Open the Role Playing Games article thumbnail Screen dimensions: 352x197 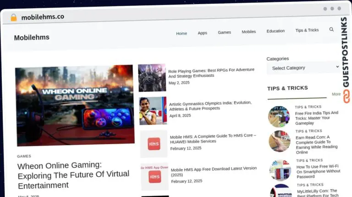[152, 78]
